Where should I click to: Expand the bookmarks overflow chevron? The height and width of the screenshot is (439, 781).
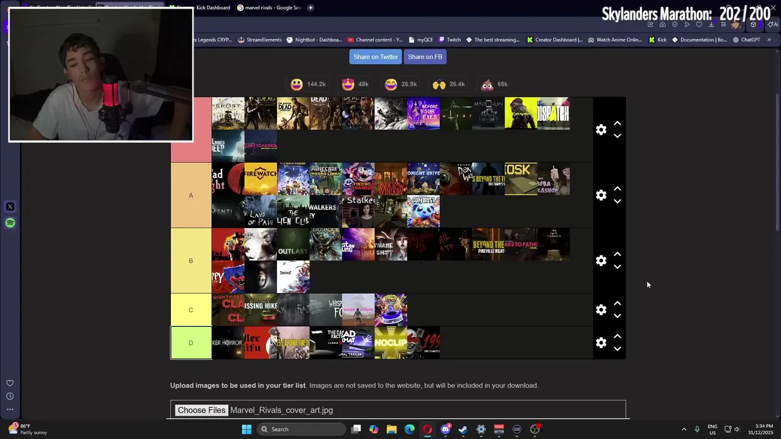pyautogui.click(x=769, y=40)
